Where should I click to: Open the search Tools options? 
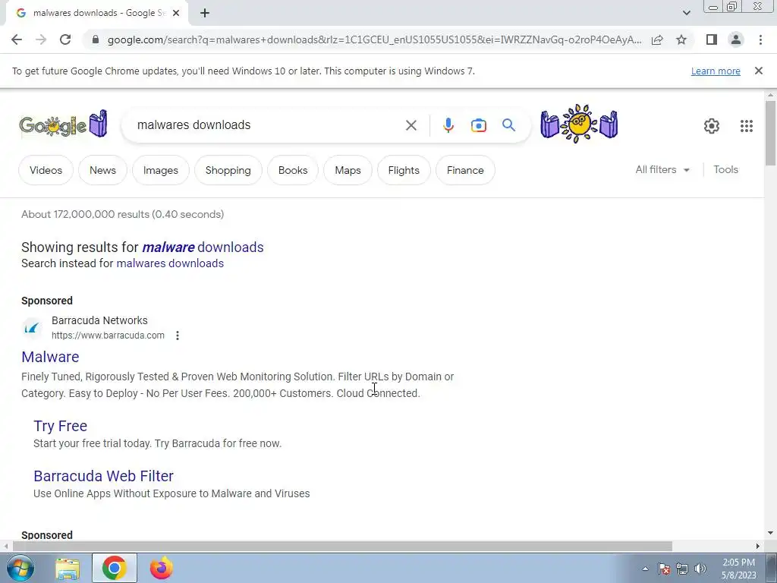coord(725,169)
